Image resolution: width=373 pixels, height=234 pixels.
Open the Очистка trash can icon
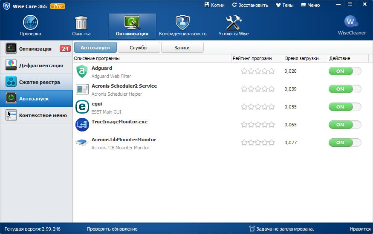[81, 23]
